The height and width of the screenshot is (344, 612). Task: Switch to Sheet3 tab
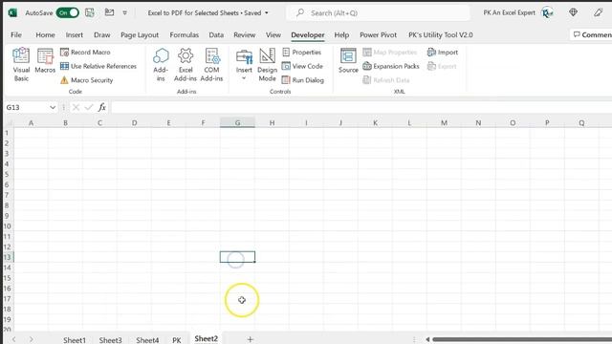(x=111, y=340)
